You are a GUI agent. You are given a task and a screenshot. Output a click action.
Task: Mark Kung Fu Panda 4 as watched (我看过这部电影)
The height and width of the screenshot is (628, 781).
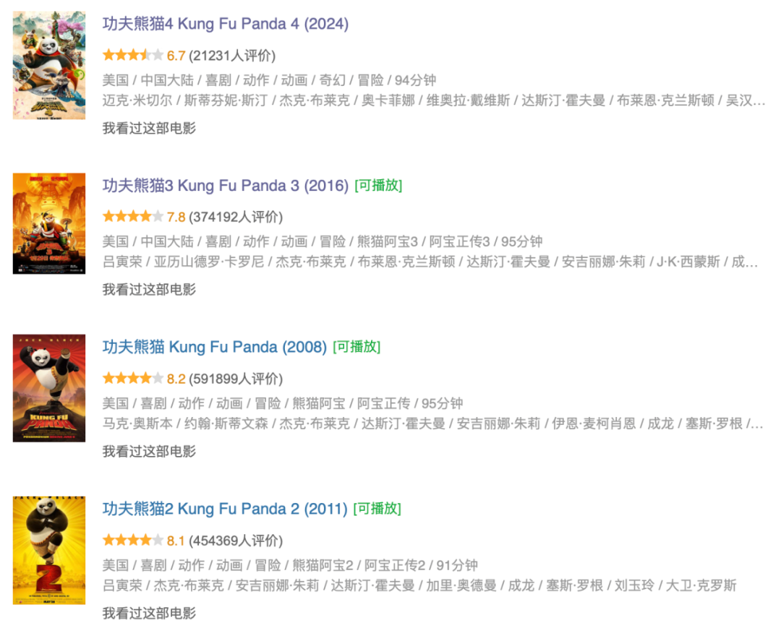coord(149,128)
